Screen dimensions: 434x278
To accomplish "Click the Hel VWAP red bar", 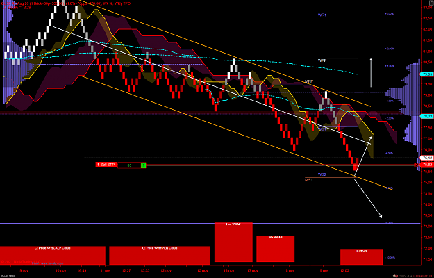I will (233, 243).
